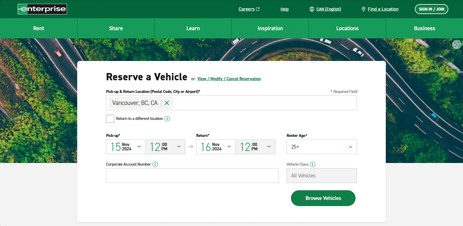Open View / Modify / Cancel Reservation link
The image size is (463, 226).
click(x=229, y=79)
